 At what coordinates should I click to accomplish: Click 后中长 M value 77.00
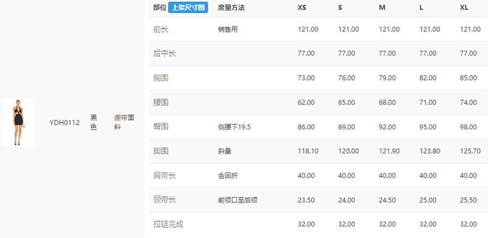pos(387,54)
